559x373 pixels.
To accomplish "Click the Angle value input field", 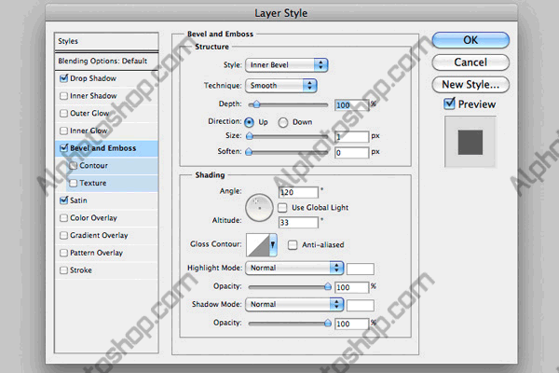I will [298, 192].
